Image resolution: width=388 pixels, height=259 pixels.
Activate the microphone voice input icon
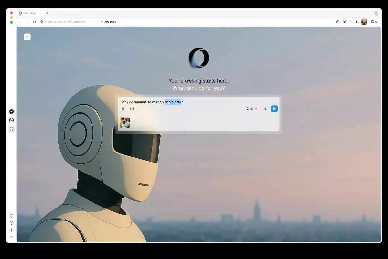[265, 108]
